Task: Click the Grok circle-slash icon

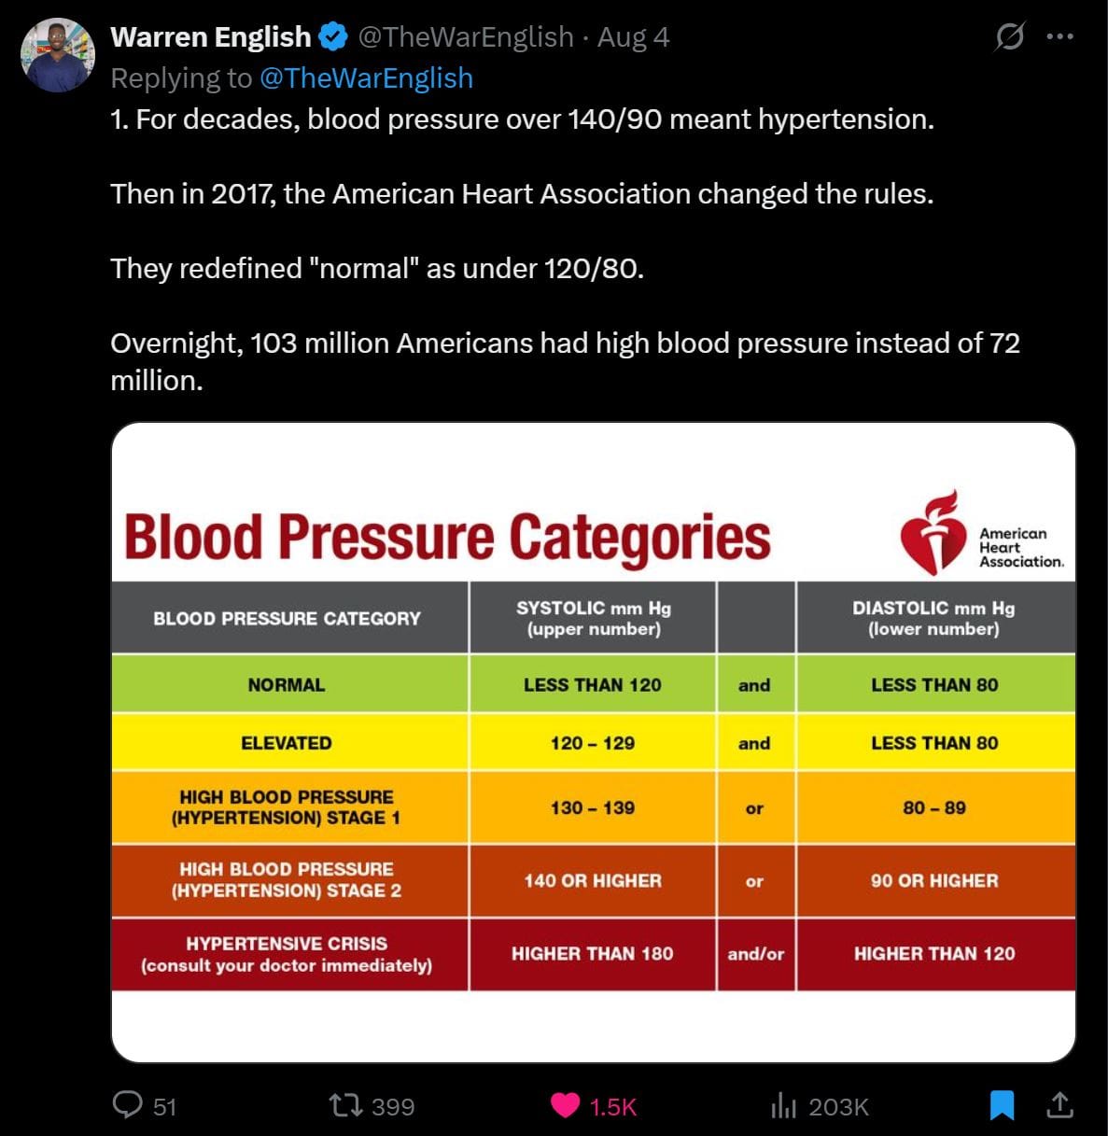Action: click(x=1009, y=37)
